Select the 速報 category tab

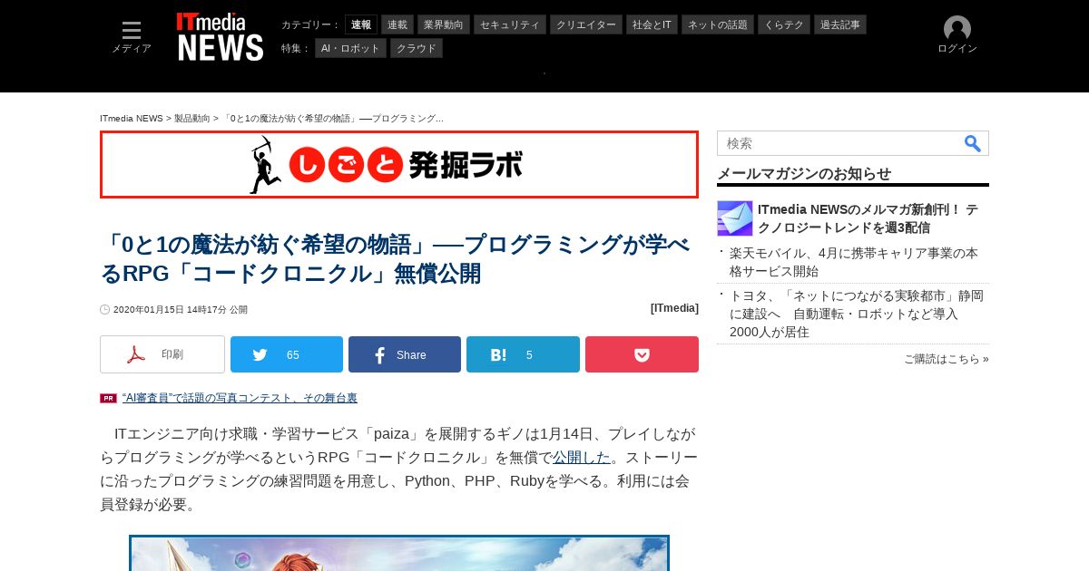click(x=361, y=24)
